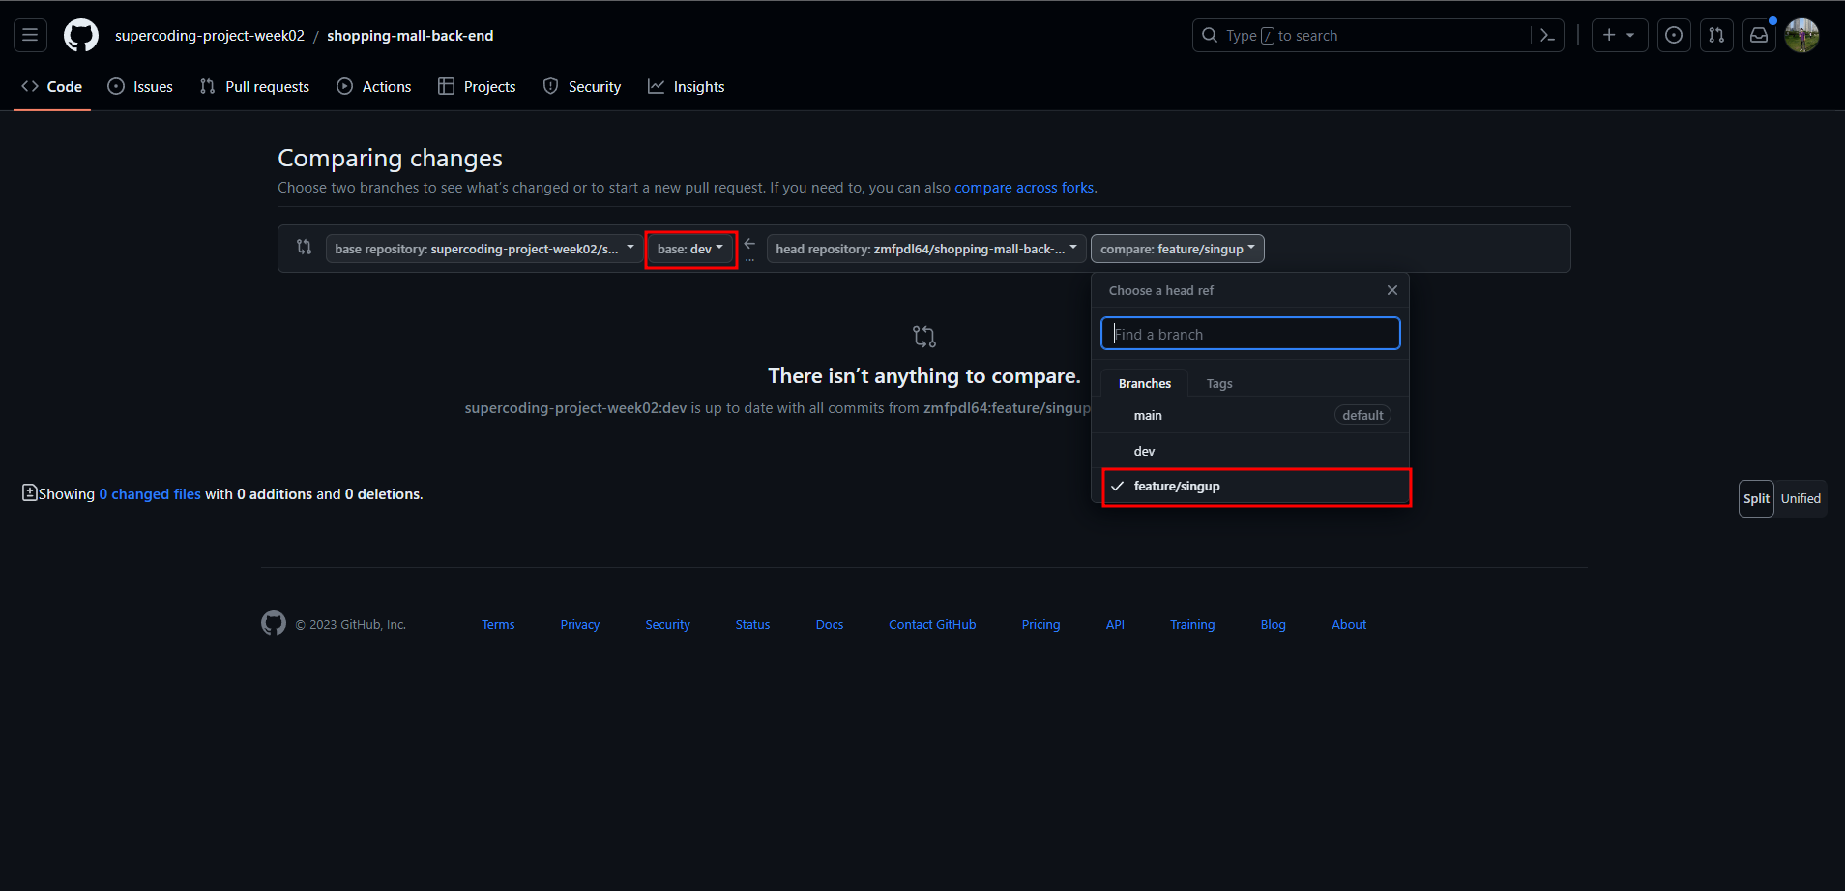The image size is (1845, 891).
Task: Open shopping-mall-back-end repository link
Action: (x=410, y=36)
